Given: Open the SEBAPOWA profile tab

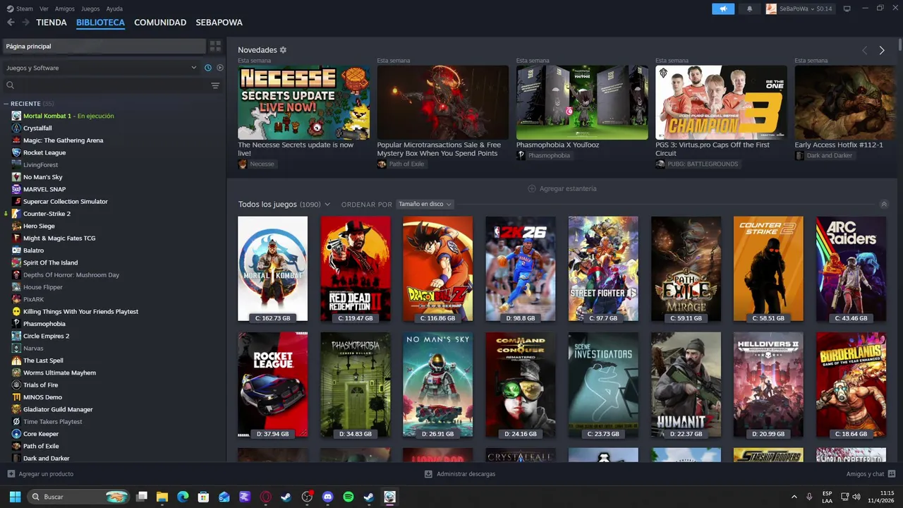Looking at the screenshot, I should coord(219,23).
